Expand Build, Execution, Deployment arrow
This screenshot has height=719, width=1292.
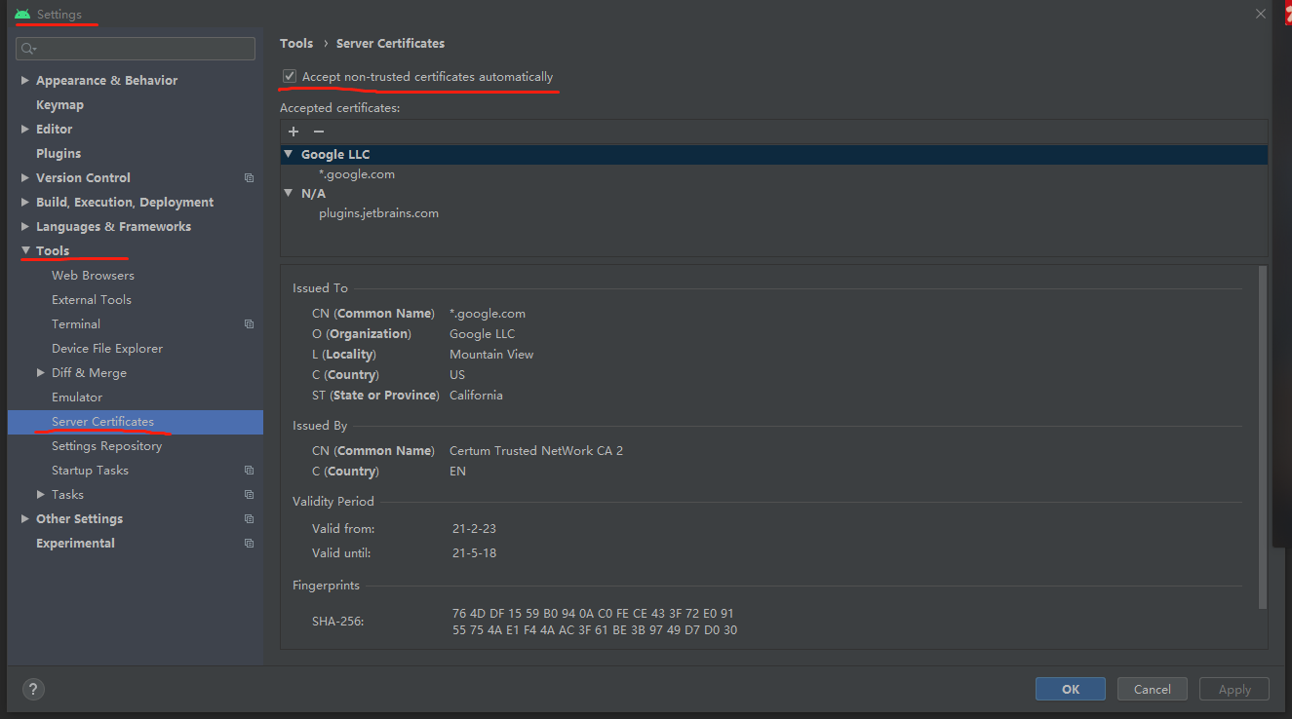[x=25, y=203]
